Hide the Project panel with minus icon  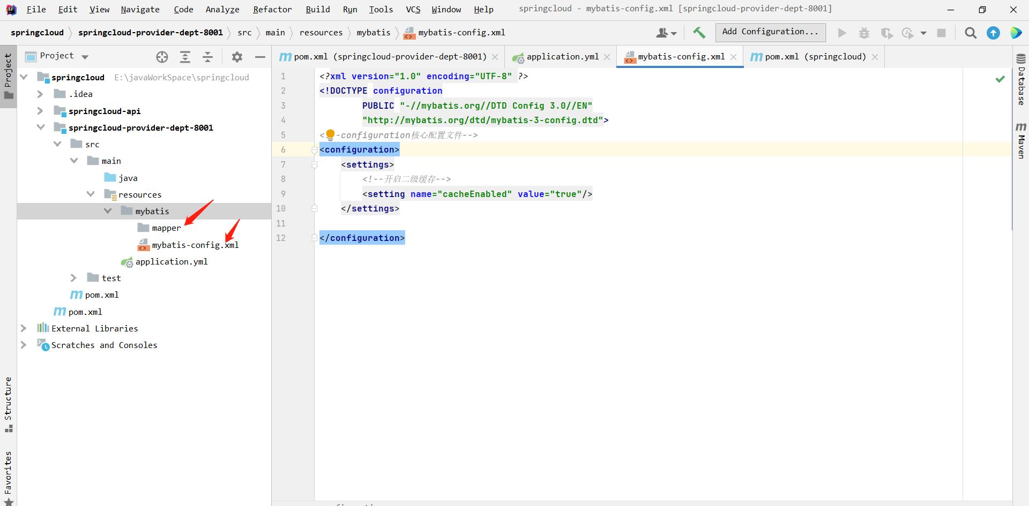tap(260, 57)
